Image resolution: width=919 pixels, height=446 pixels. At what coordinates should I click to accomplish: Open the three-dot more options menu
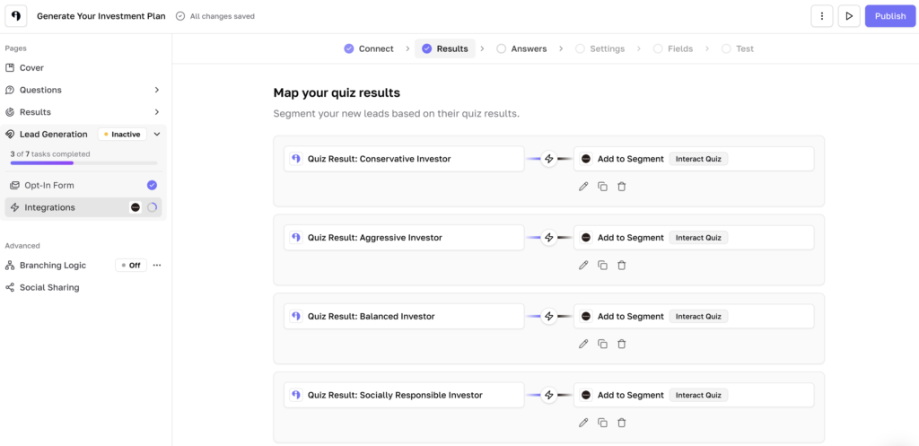(x=822, y=16)
